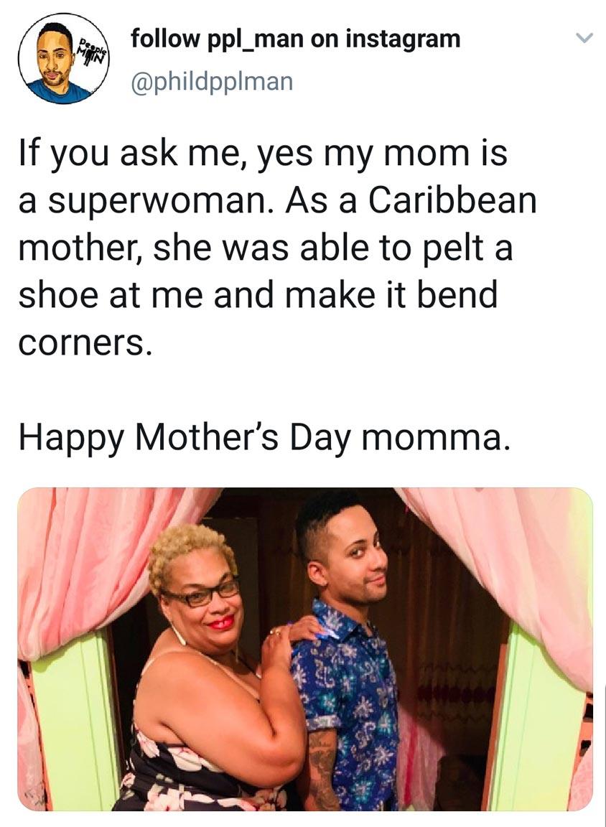This screenshot has width=606, height=827.
Task: Click the cartoon profile avatar
Action: click(x=63, y=59)
